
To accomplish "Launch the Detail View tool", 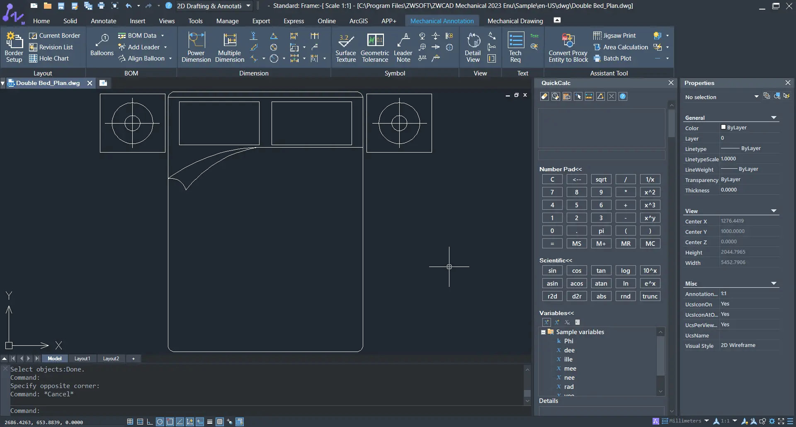I will tap(473, 47).
